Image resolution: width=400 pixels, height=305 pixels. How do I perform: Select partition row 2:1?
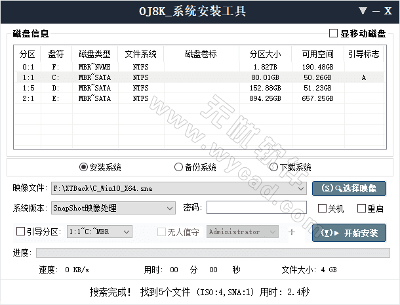(199, 98)
